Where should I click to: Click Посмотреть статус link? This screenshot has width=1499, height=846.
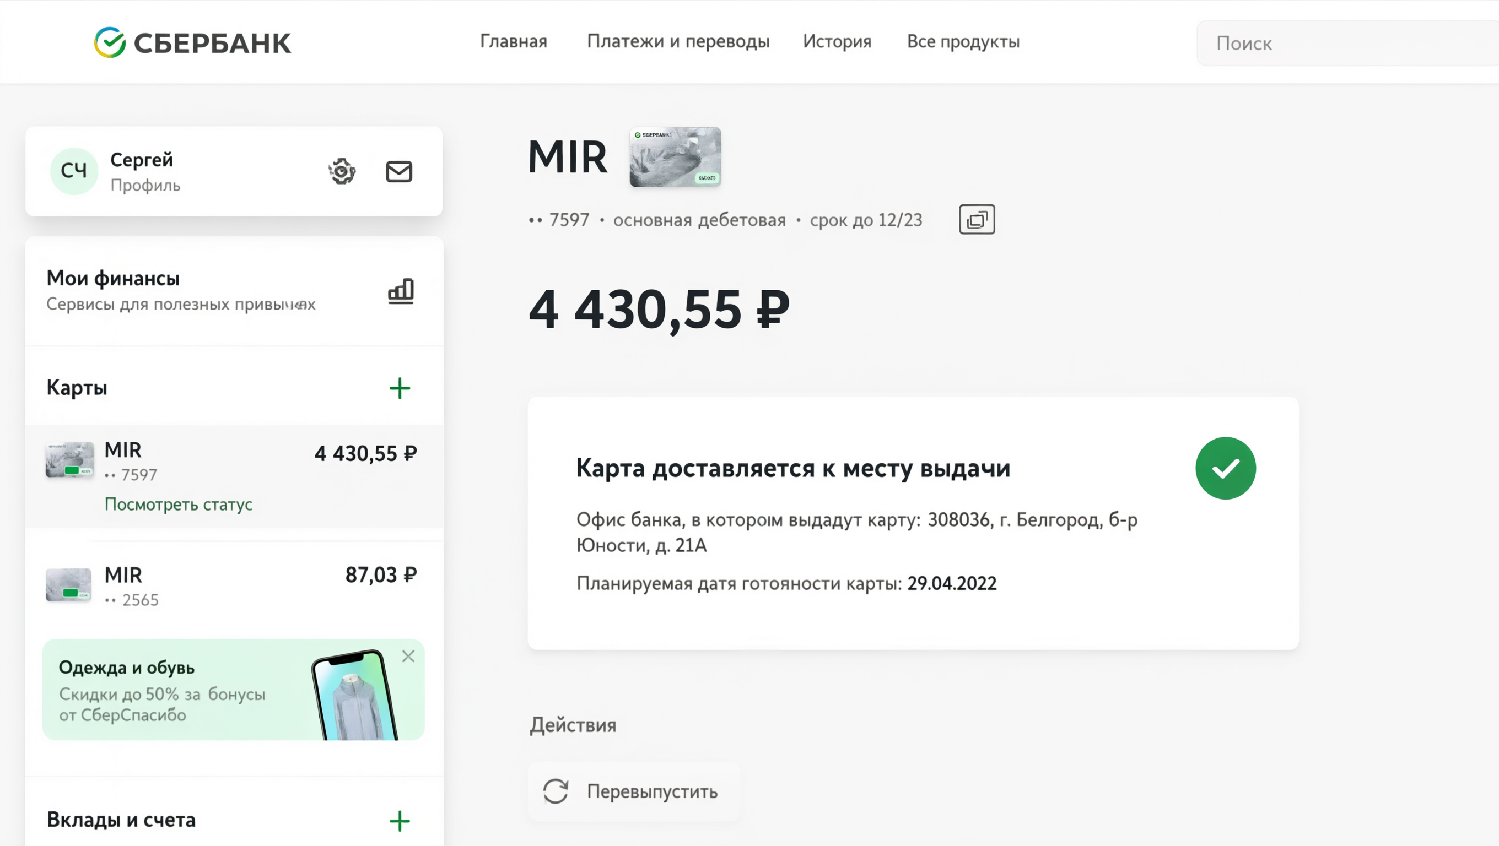click(178, 504)
